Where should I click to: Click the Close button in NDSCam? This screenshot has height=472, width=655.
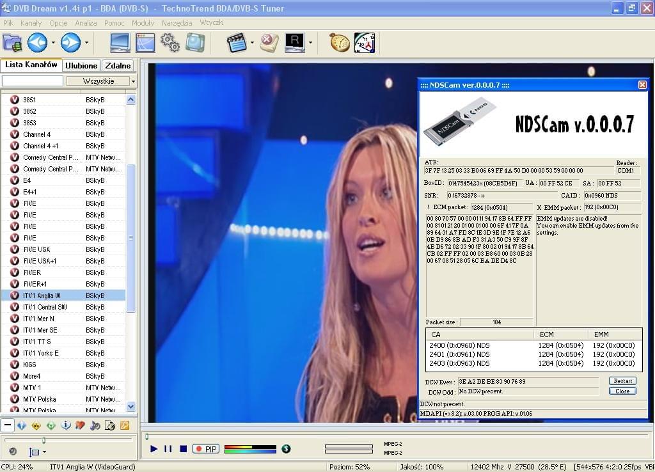(622, 391)
